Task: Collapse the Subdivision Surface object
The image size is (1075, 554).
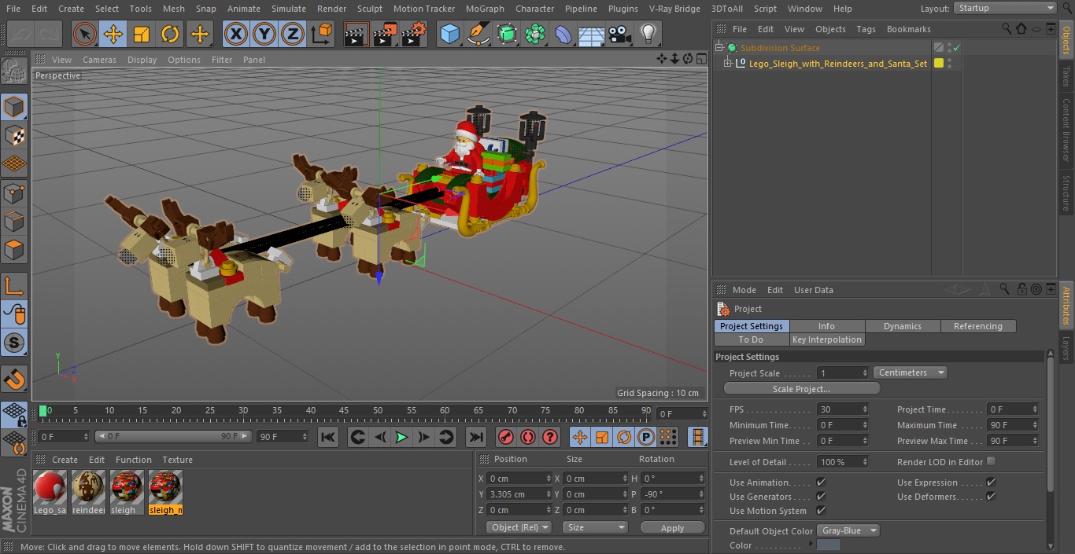Action: tap(719, 48)
